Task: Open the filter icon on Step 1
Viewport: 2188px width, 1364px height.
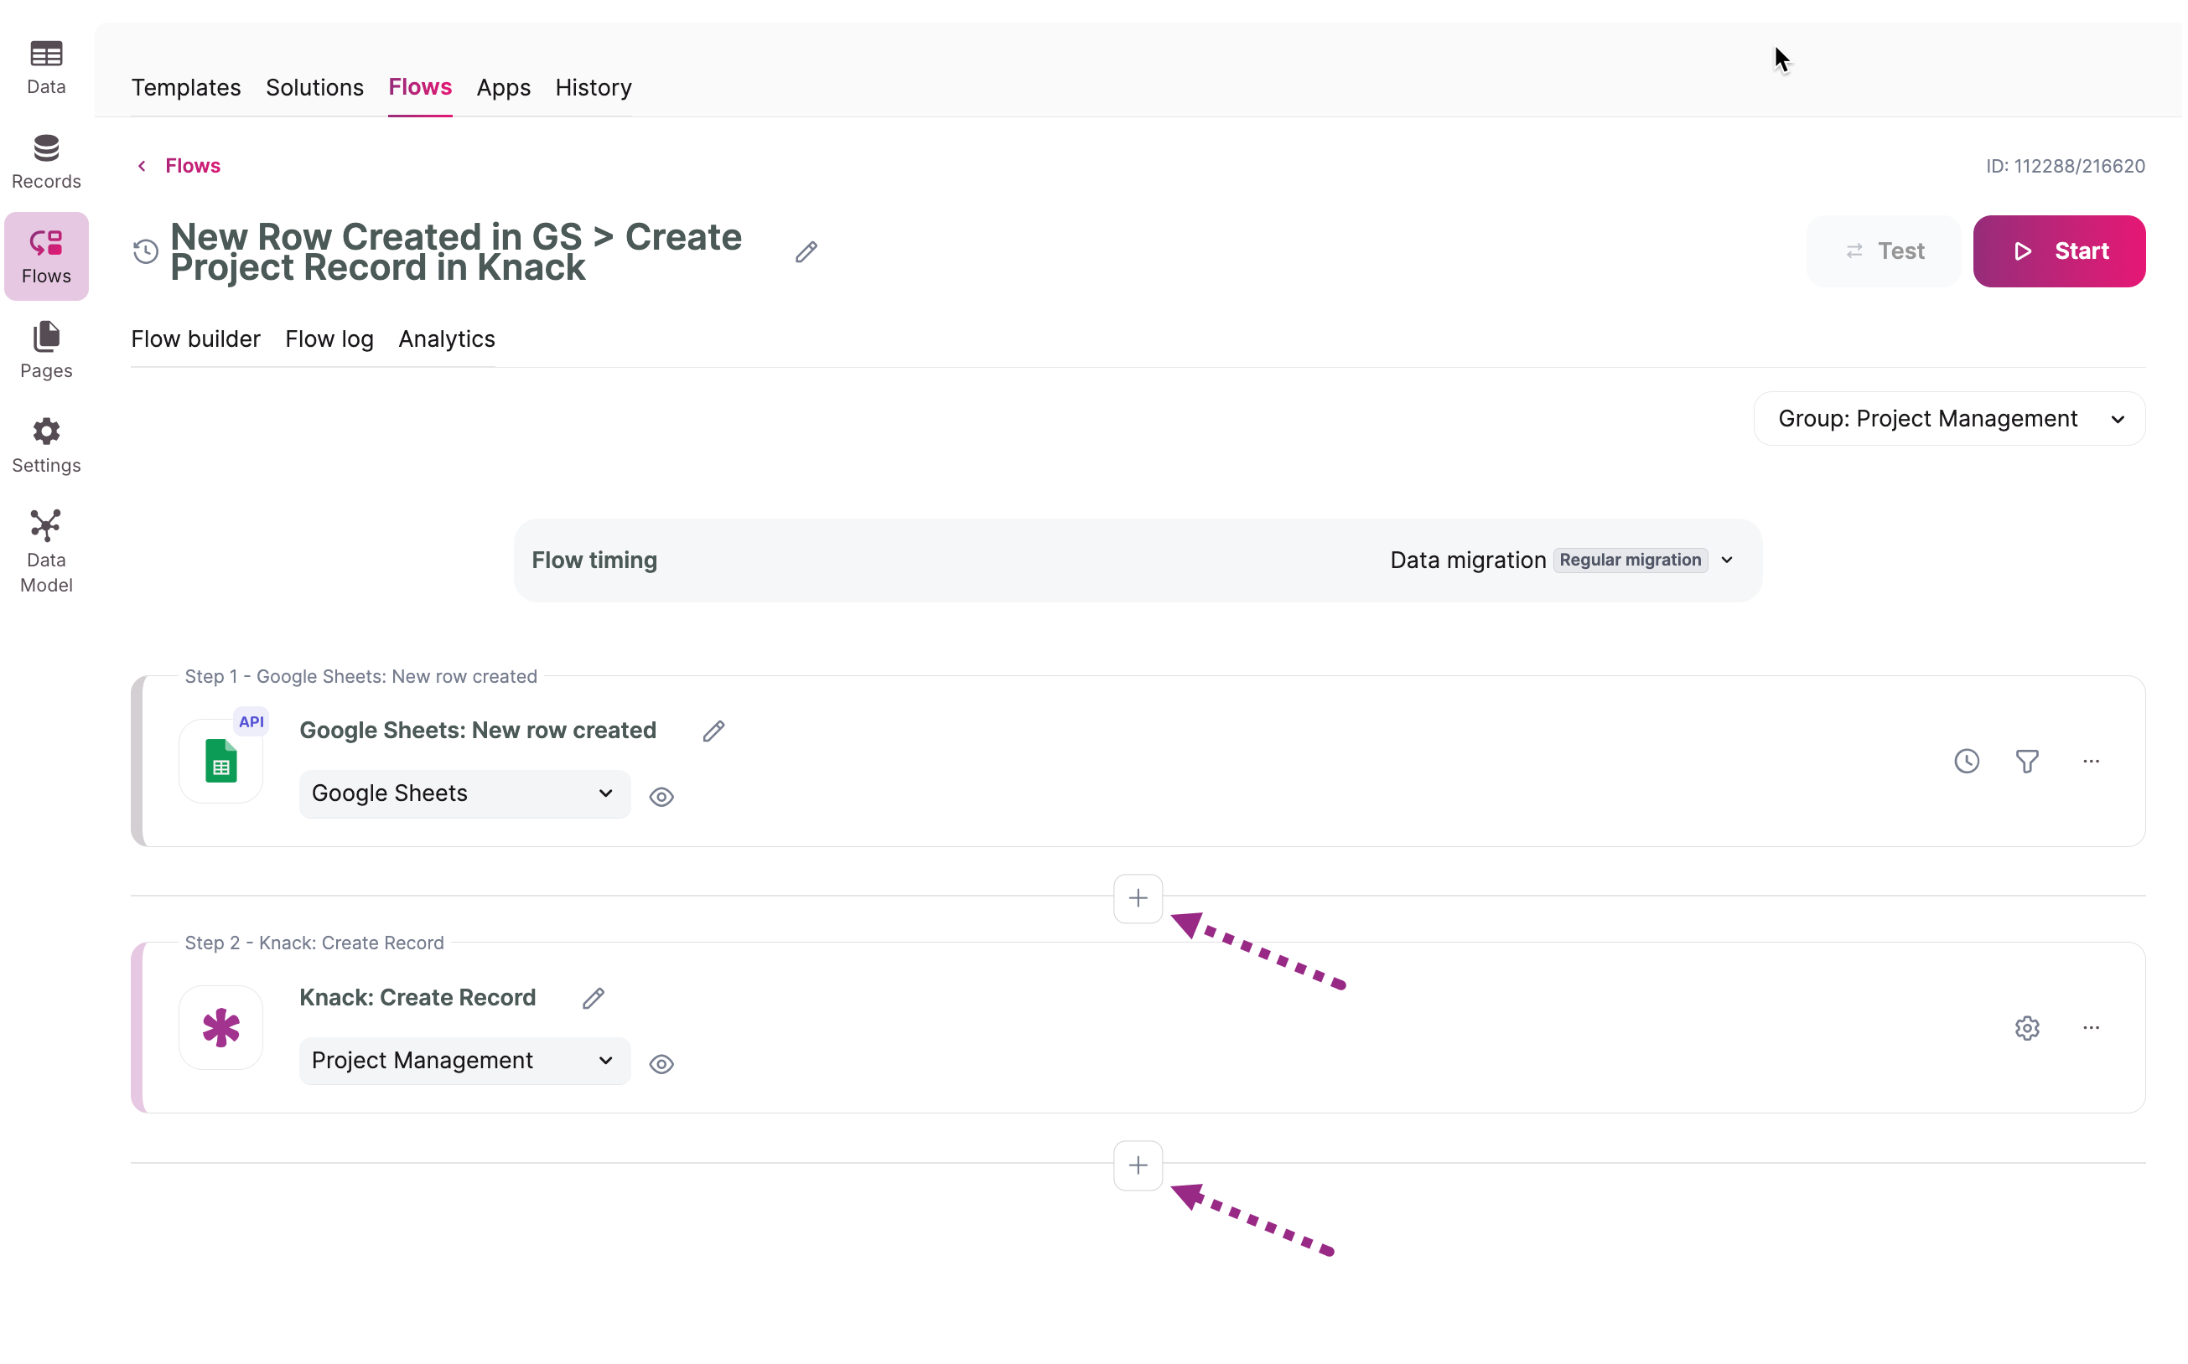Action: tap(2027, 762)
